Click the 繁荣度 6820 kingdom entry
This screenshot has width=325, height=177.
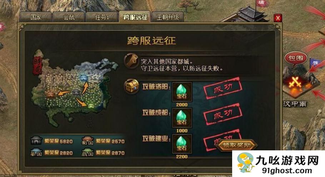[x=52, y=141]
